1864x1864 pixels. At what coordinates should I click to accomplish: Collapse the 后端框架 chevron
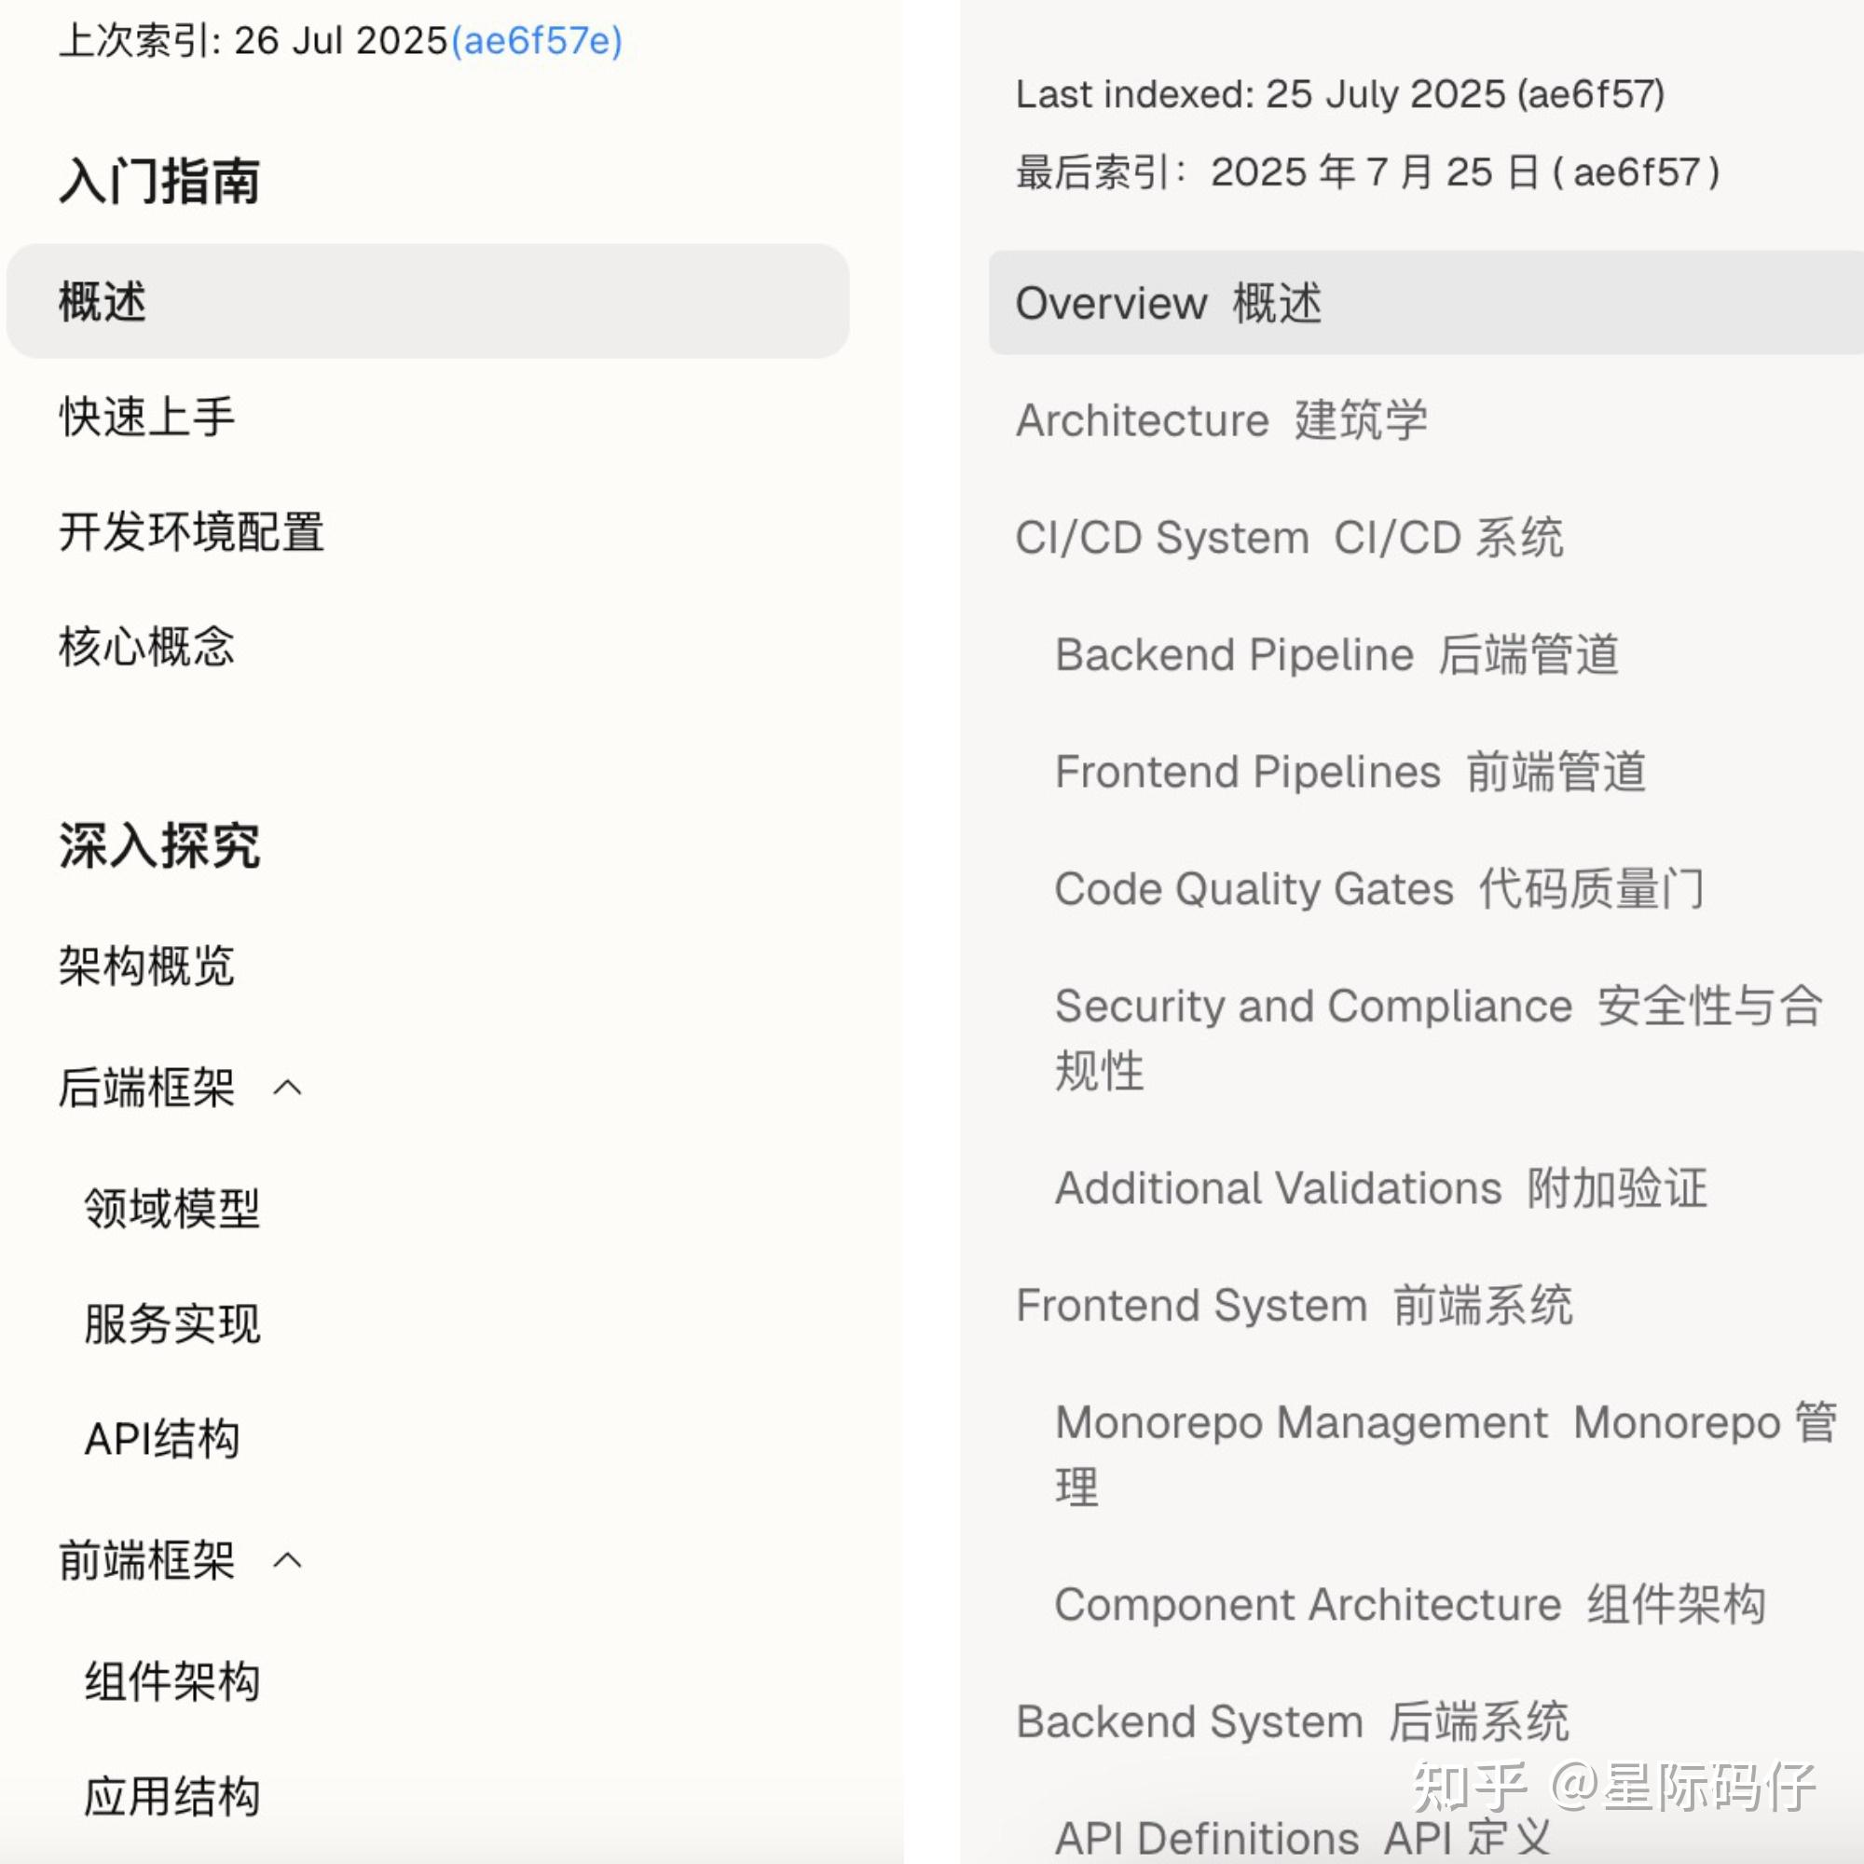[287, 1089]
